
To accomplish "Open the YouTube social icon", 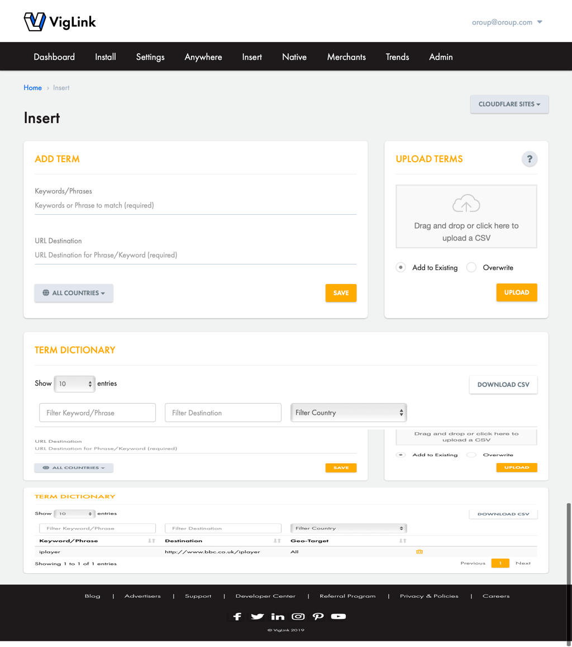I will pyautogui.click(x=339, y=616).
